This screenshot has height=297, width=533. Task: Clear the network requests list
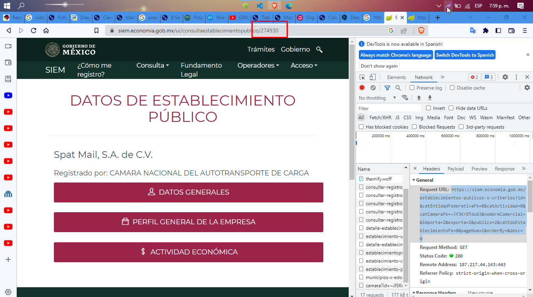point(373,87)
